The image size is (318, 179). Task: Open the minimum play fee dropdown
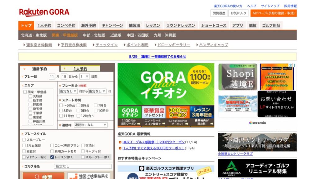(68, 91)
